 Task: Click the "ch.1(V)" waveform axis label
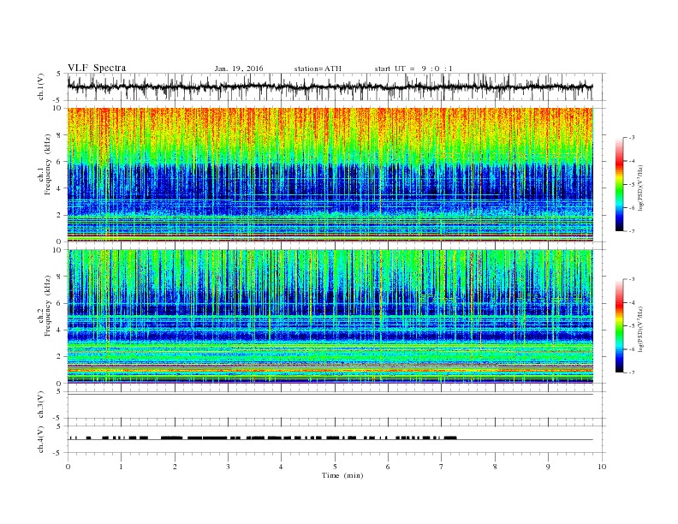(41, 86)
